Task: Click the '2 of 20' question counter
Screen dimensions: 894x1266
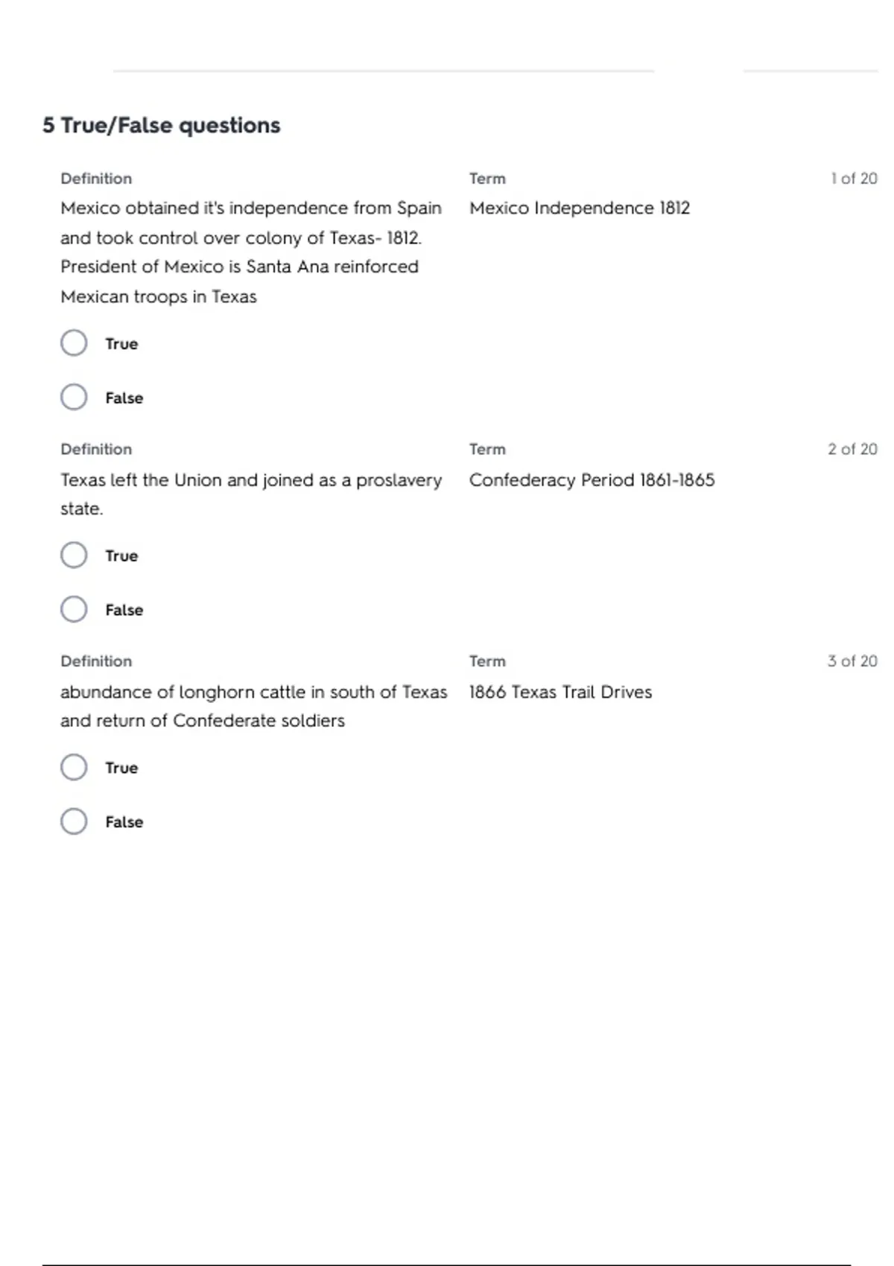Action: [x=852, y=449]
